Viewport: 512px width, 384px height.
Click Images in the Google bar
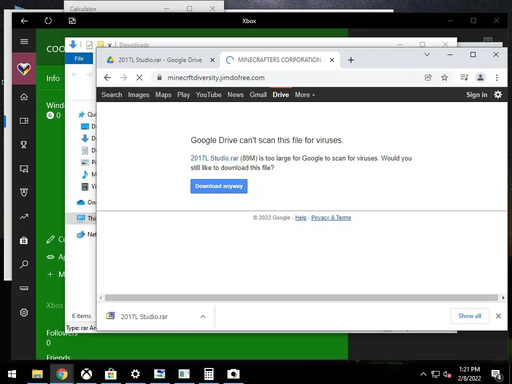click(138, 94)
